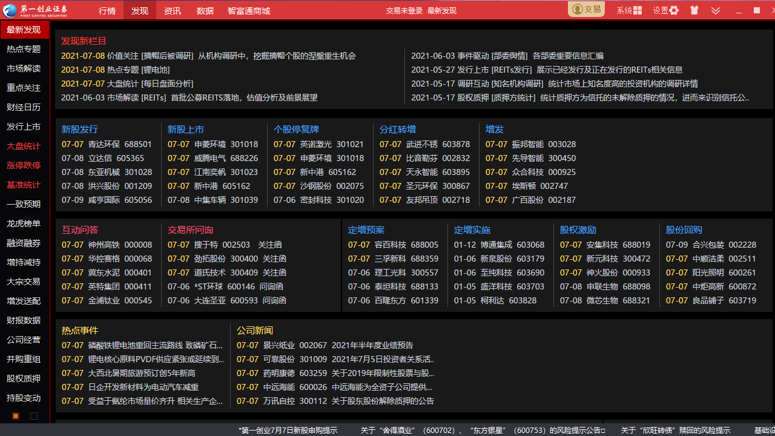
Task: Toggle the 涨停跌停 sidebar highlight
Action: (x=23, y=165)
